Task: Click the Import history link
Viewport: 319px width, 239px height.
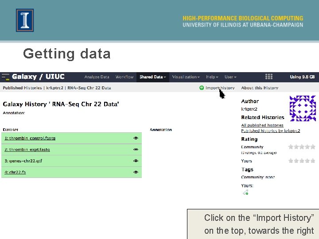Action: point(220,88)
